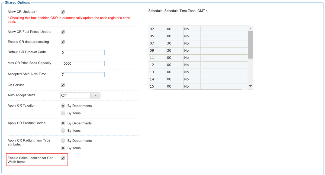Click the Apply CR Taxation label
This screenshot has width=325, height=175.
22,105
